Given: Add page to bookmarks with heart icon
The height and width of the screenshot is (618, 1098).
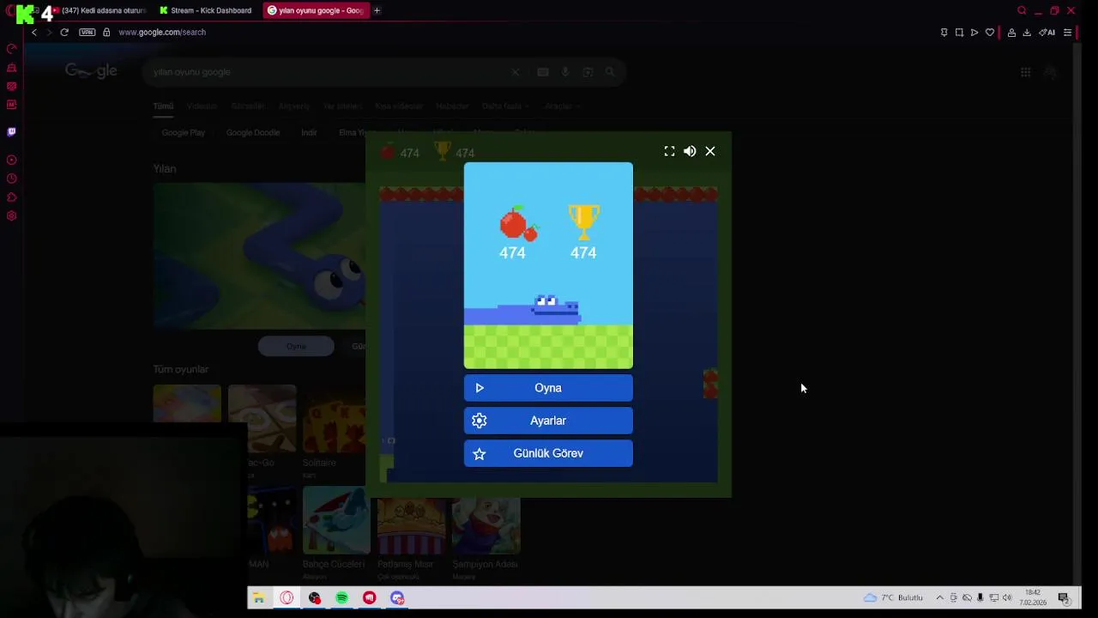Looking at the screenshot, I should pyautogui.click(x=990, y=33).
